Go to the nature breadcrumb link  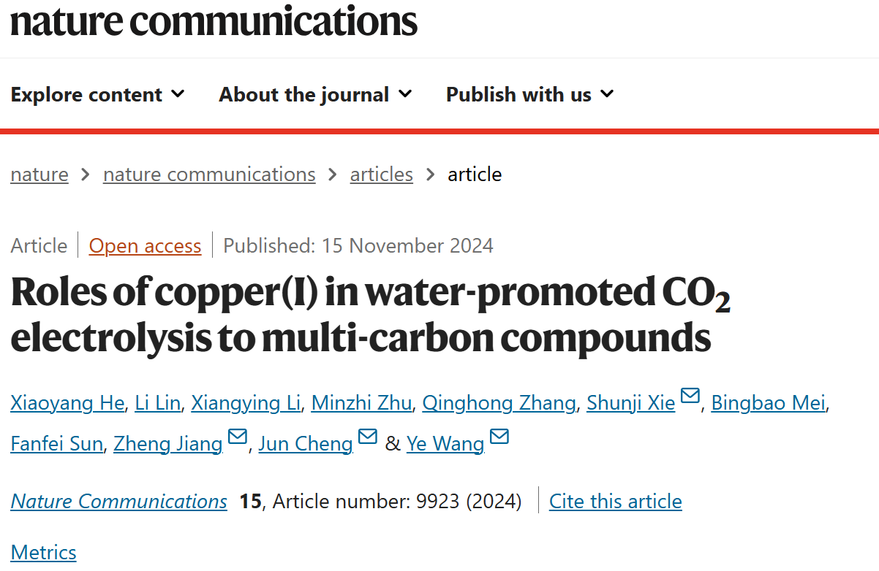[x=39, y=175]
